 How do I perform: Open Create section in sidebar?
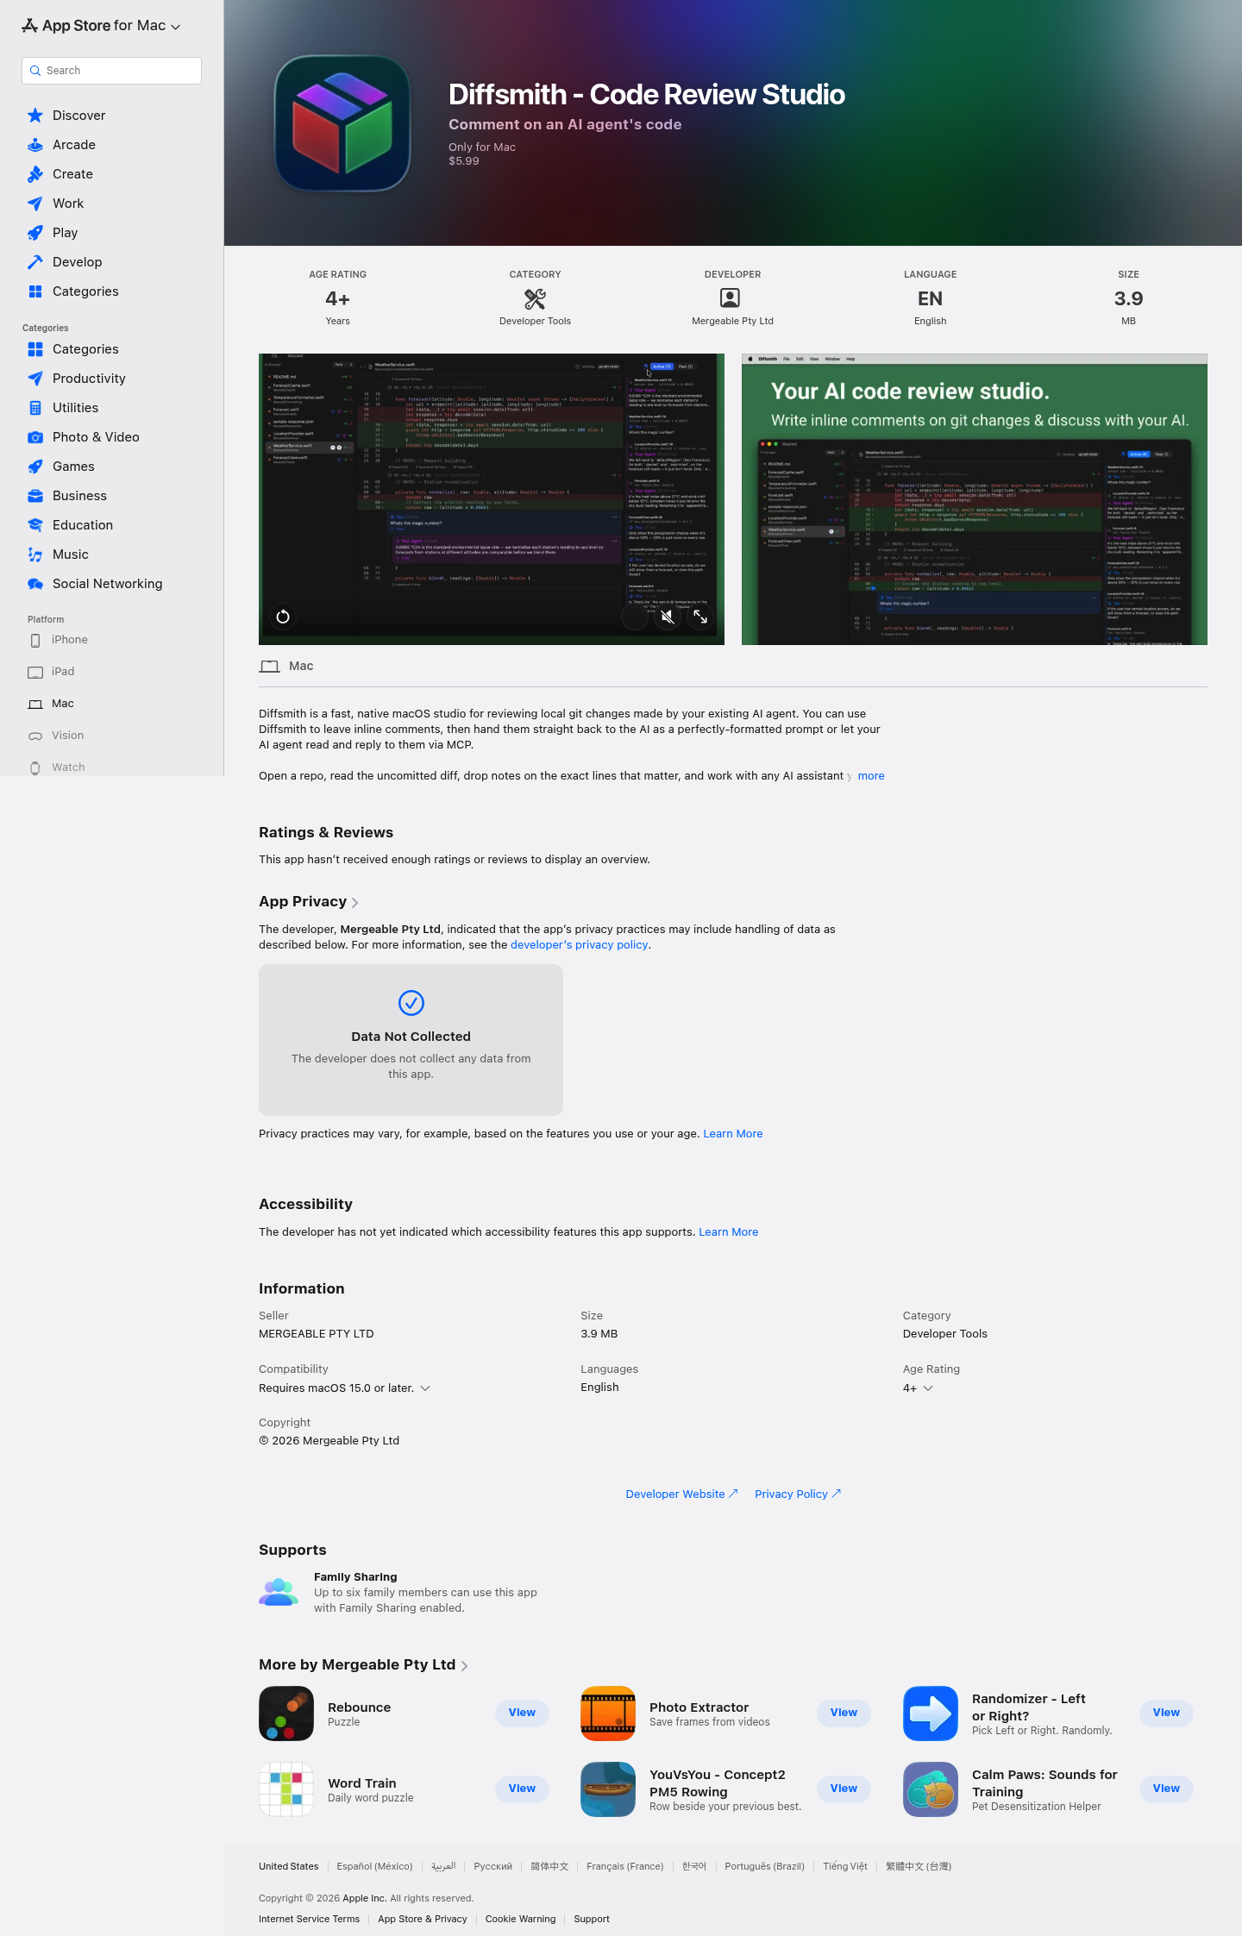(x=60, y=174)
